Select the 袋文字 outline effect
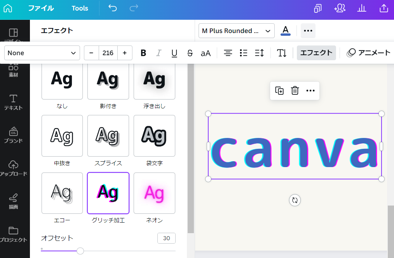Viewport: 394px width, 258px height. point(154,136)
